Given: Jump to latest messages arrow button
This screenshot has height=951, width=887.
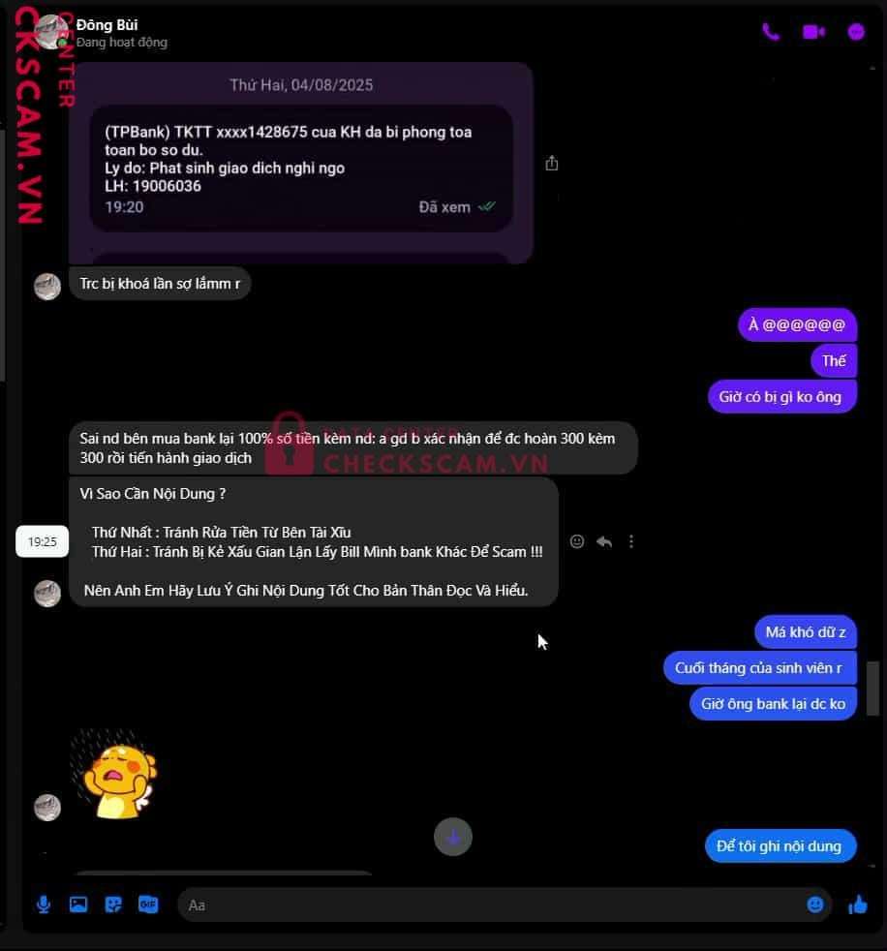Looking at the screenshot, I should tap(453, 837).
